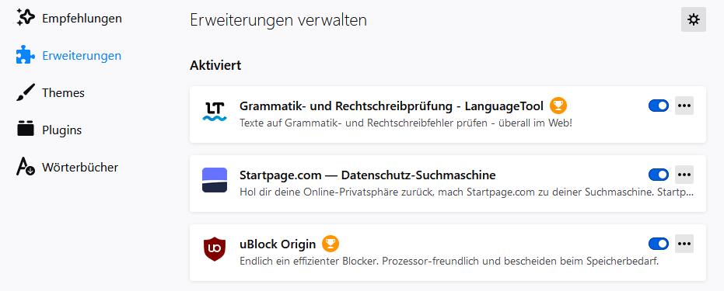Turn off the Startpage.com extension toggle
The width and height of the screenshot is (724, 291).
(x=659, y=175)
